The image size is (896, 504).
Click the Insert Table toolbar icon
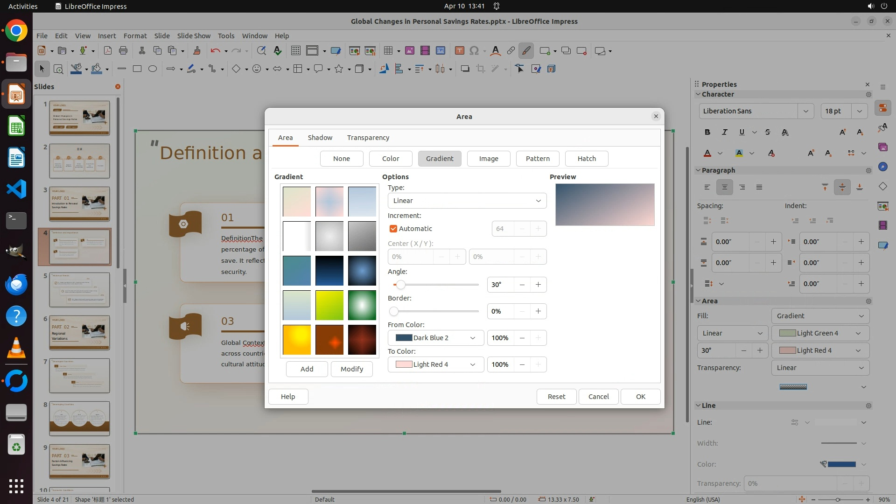pos(388,51)
